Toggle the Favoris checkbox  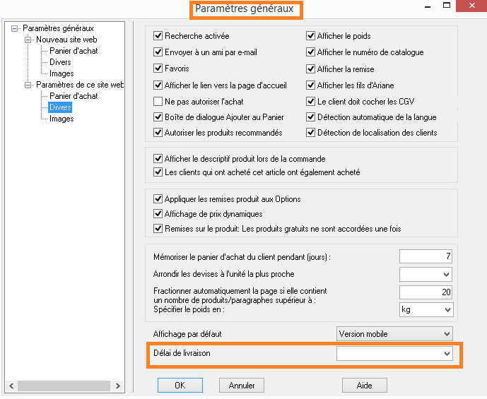(x=158, y=69)
